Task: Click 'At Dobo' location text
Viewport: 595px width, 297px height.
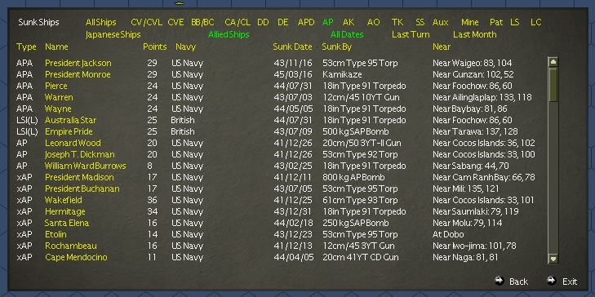Action: click(x=448, y=234)
